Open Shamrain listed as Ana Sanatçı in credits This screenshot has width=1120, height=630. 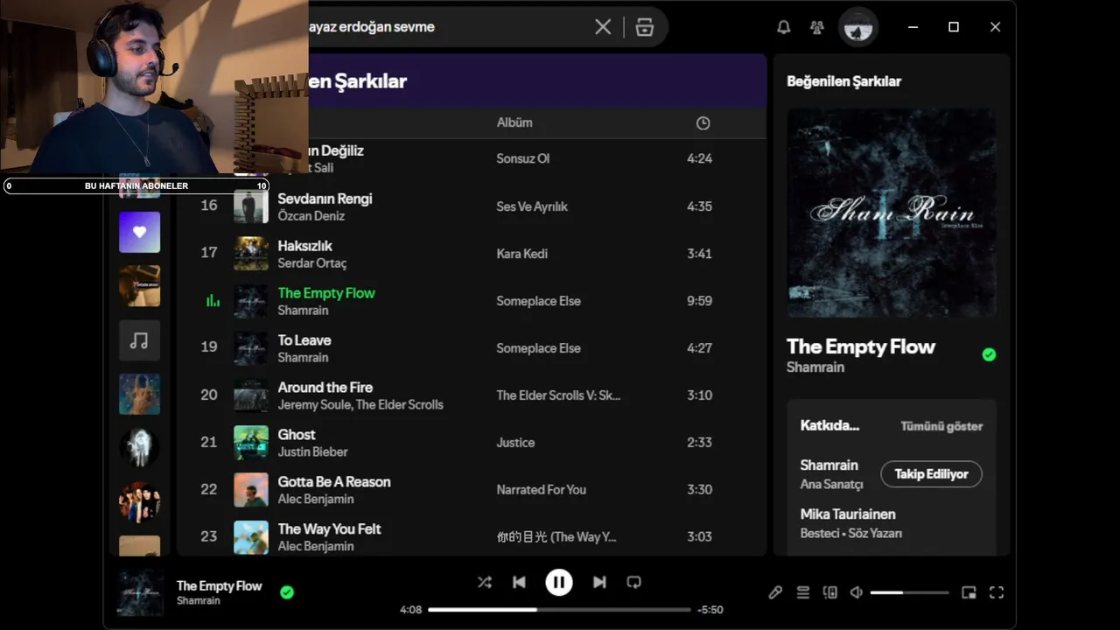pos(829,465)
